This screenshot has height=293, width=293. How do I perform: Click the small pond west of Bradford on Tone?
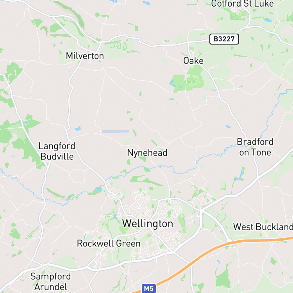tap(229, 127)
